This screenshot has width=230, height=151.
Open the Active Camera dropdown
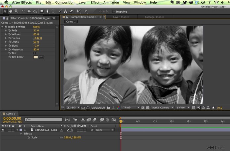click(x=162, y=108)
